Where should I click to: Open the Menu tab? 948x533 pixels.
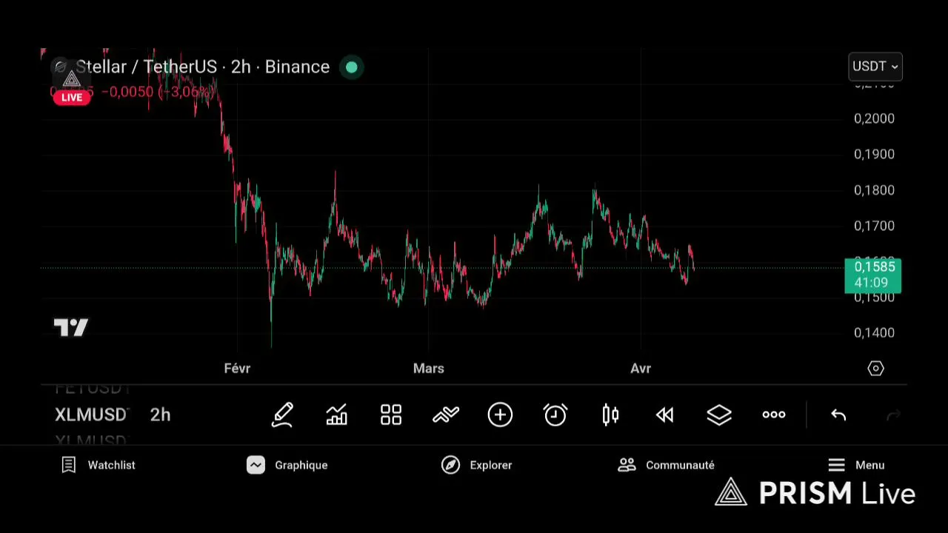point(856,465)
